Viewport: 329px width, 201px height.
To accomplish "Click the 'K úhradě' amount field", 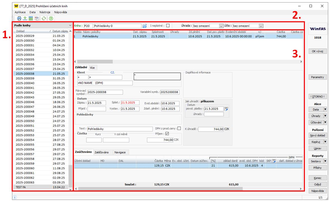I will [x=211, y=129].
